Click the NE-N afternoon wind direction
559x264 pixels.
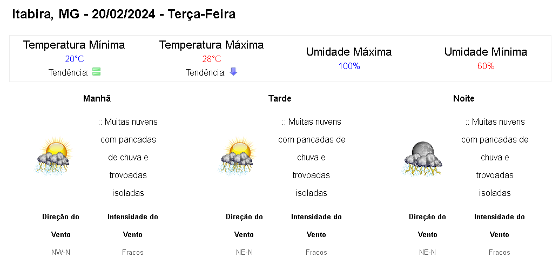[244, 253]
